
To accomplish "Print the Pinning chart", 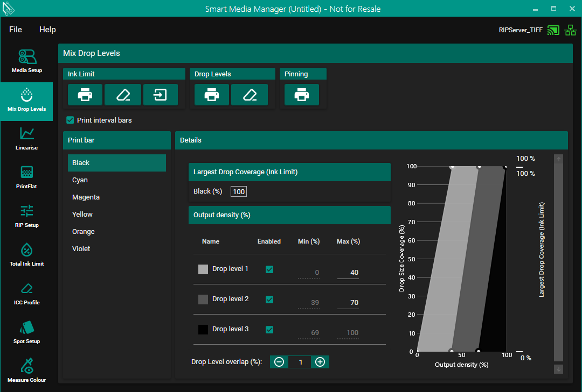I will [301, 95].
